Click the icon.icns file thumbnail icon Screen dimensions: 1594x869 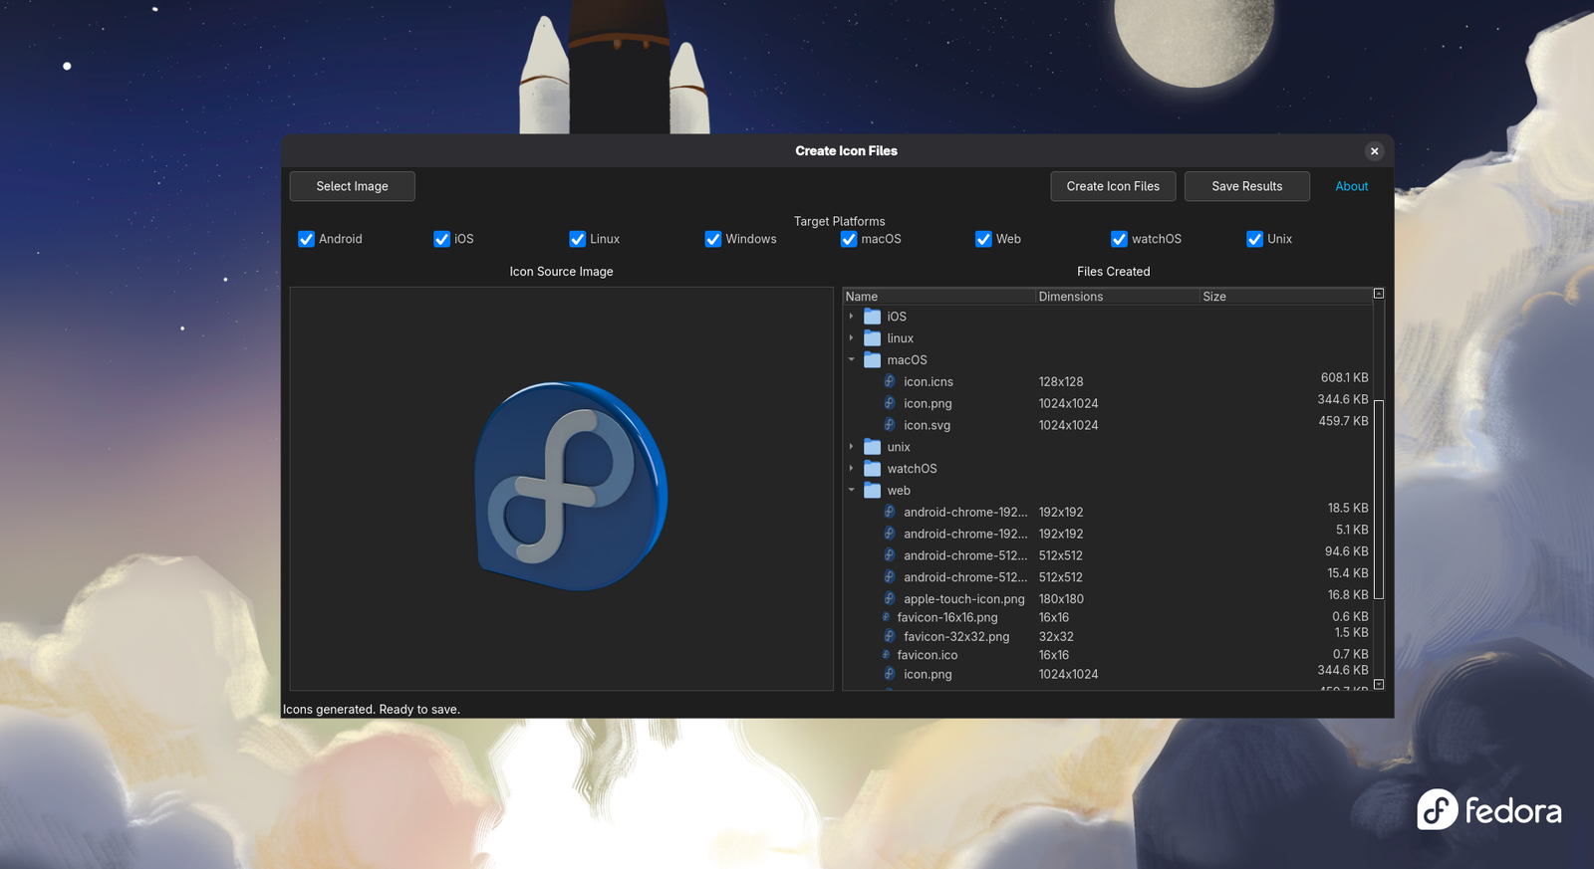[889, 381]
